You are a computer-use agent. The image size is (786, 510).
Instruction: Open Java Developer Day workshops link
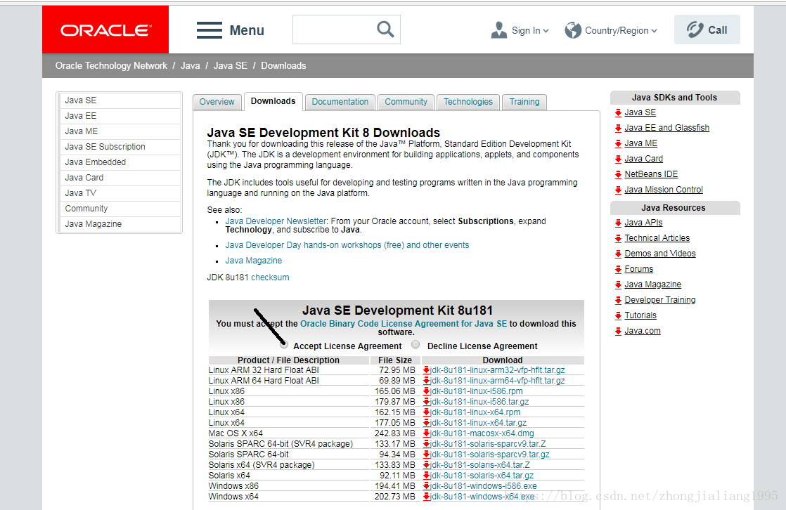[x=347, y=245]
